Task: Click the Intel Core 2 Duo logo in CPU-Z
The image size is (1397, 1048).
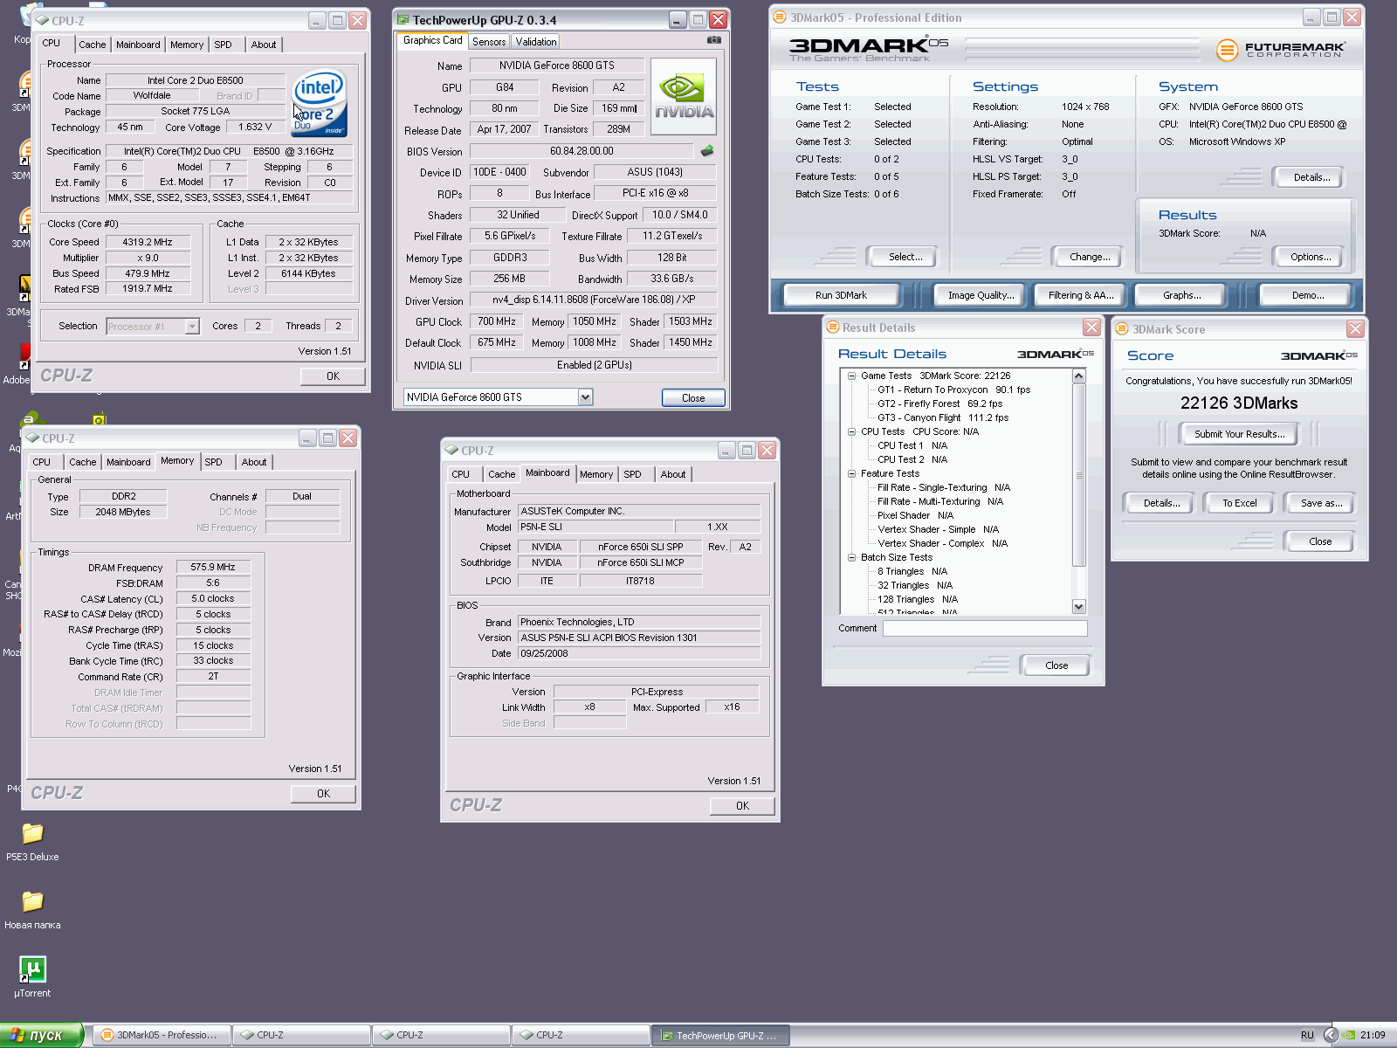Action: [320, 103]
